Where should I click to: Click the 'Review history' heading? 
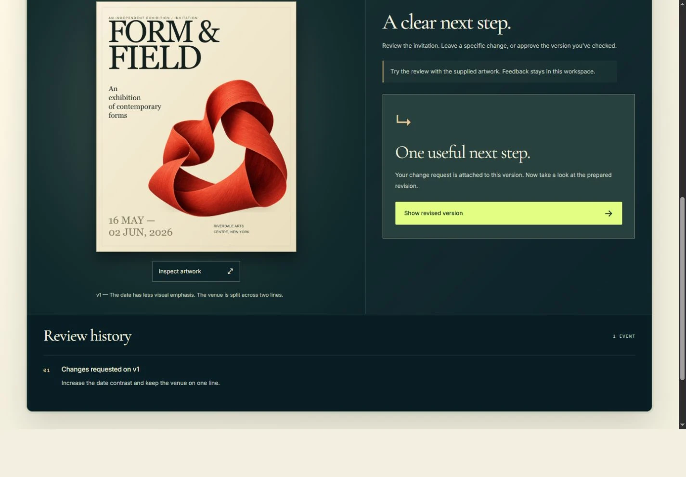[88, 336]
